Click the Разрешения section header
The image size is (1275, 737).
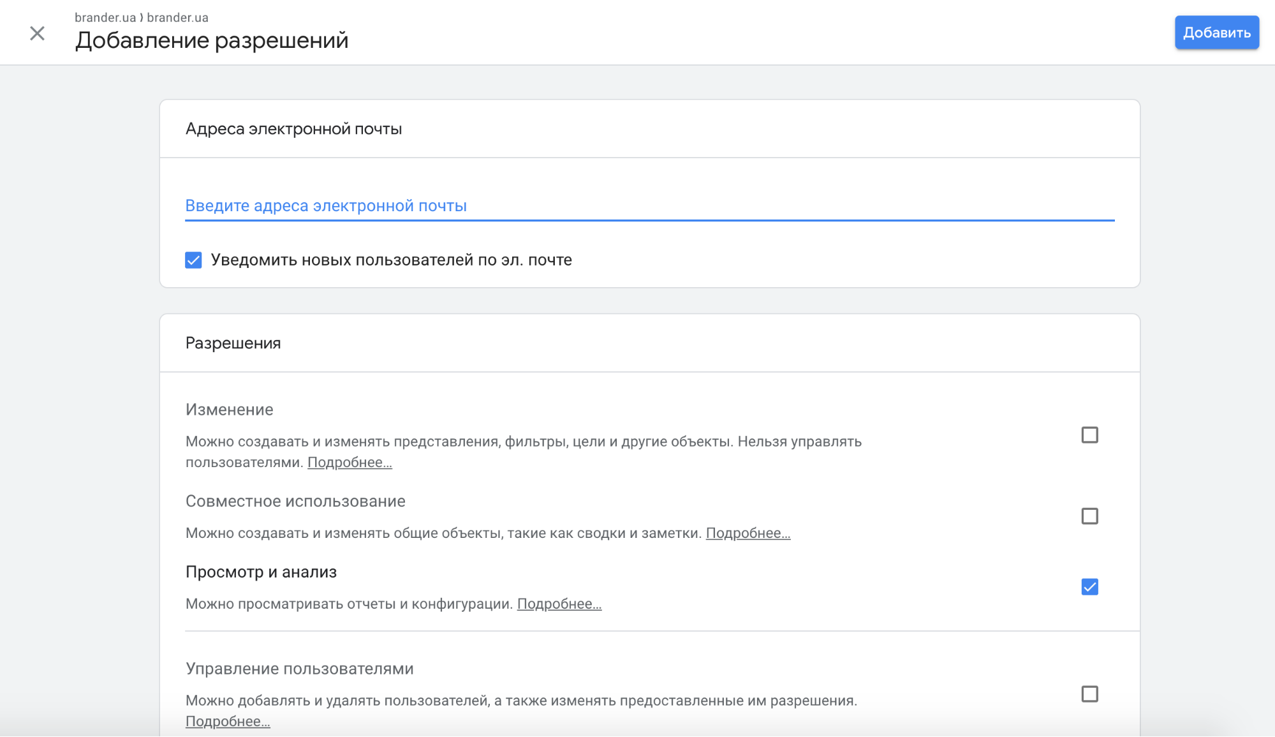pos(233,343)
